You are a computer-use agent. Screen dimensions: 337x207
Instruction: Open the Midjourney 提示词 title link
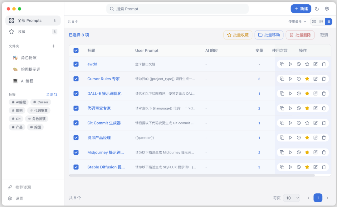105,152
